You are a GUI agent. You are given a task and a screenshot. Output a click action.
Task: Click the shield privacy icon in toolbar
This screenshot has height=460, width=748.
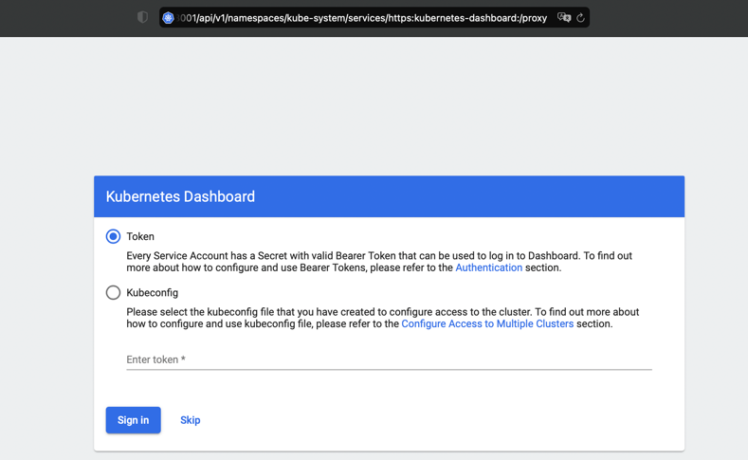142,18
